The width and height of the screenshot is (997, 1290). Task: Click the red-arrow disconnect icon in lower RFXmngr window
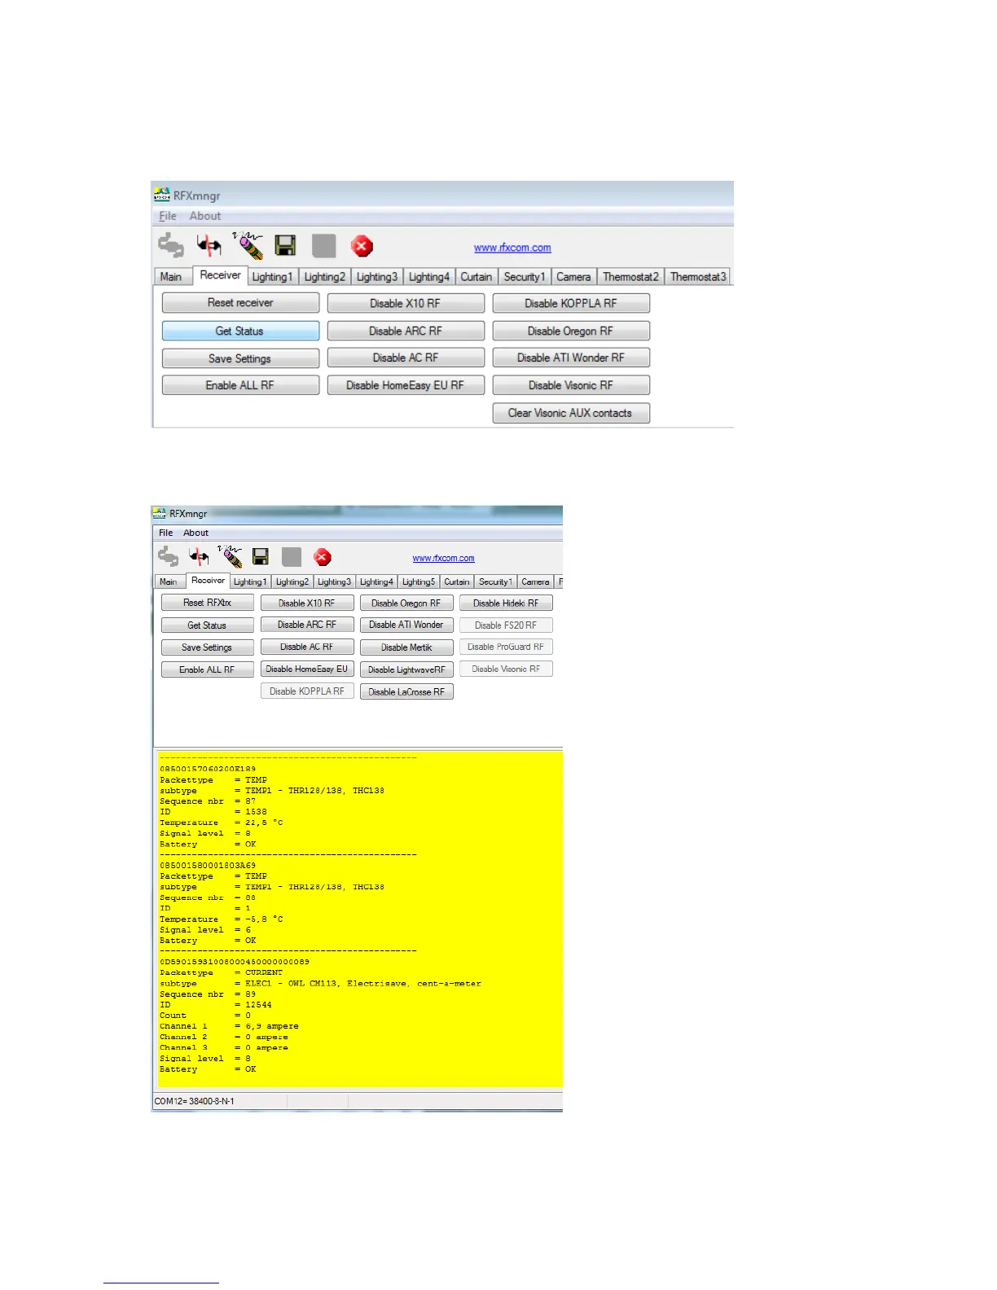point(199,557)
